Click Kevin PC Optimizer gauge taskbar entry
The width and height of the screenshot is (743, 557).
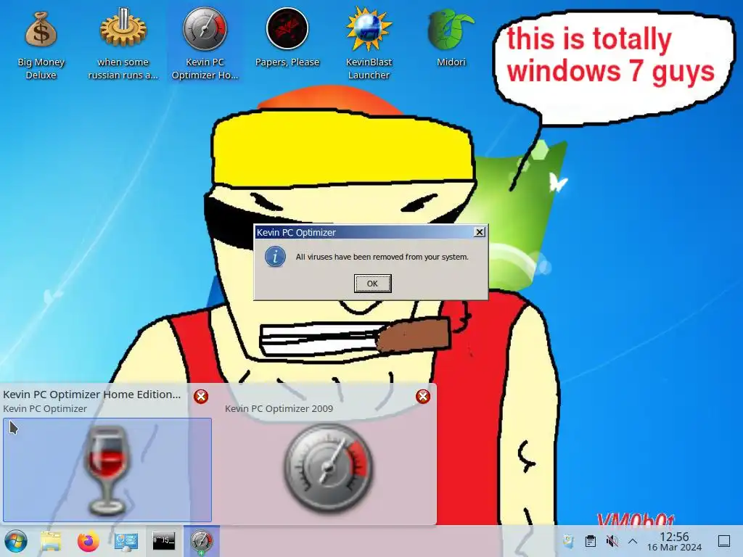202,541
